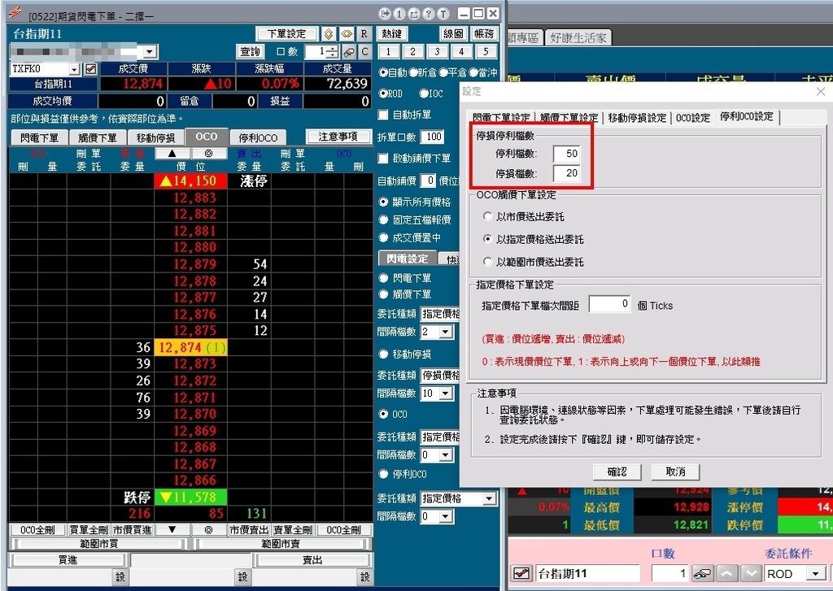The width and height of the screenshot is (833, 591).
Task: Click the circled 1 icon in title bar
Action: pyautogui.click(x=399, y=13)
